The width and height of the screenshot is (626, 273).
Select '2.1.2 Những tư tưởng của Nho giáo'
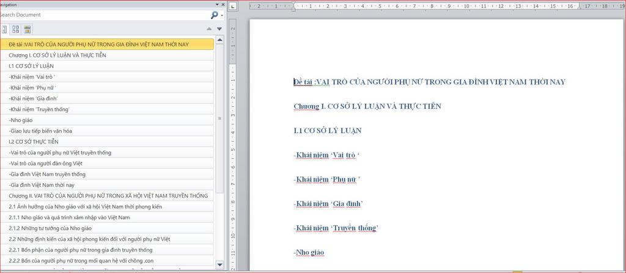point(107,228)
